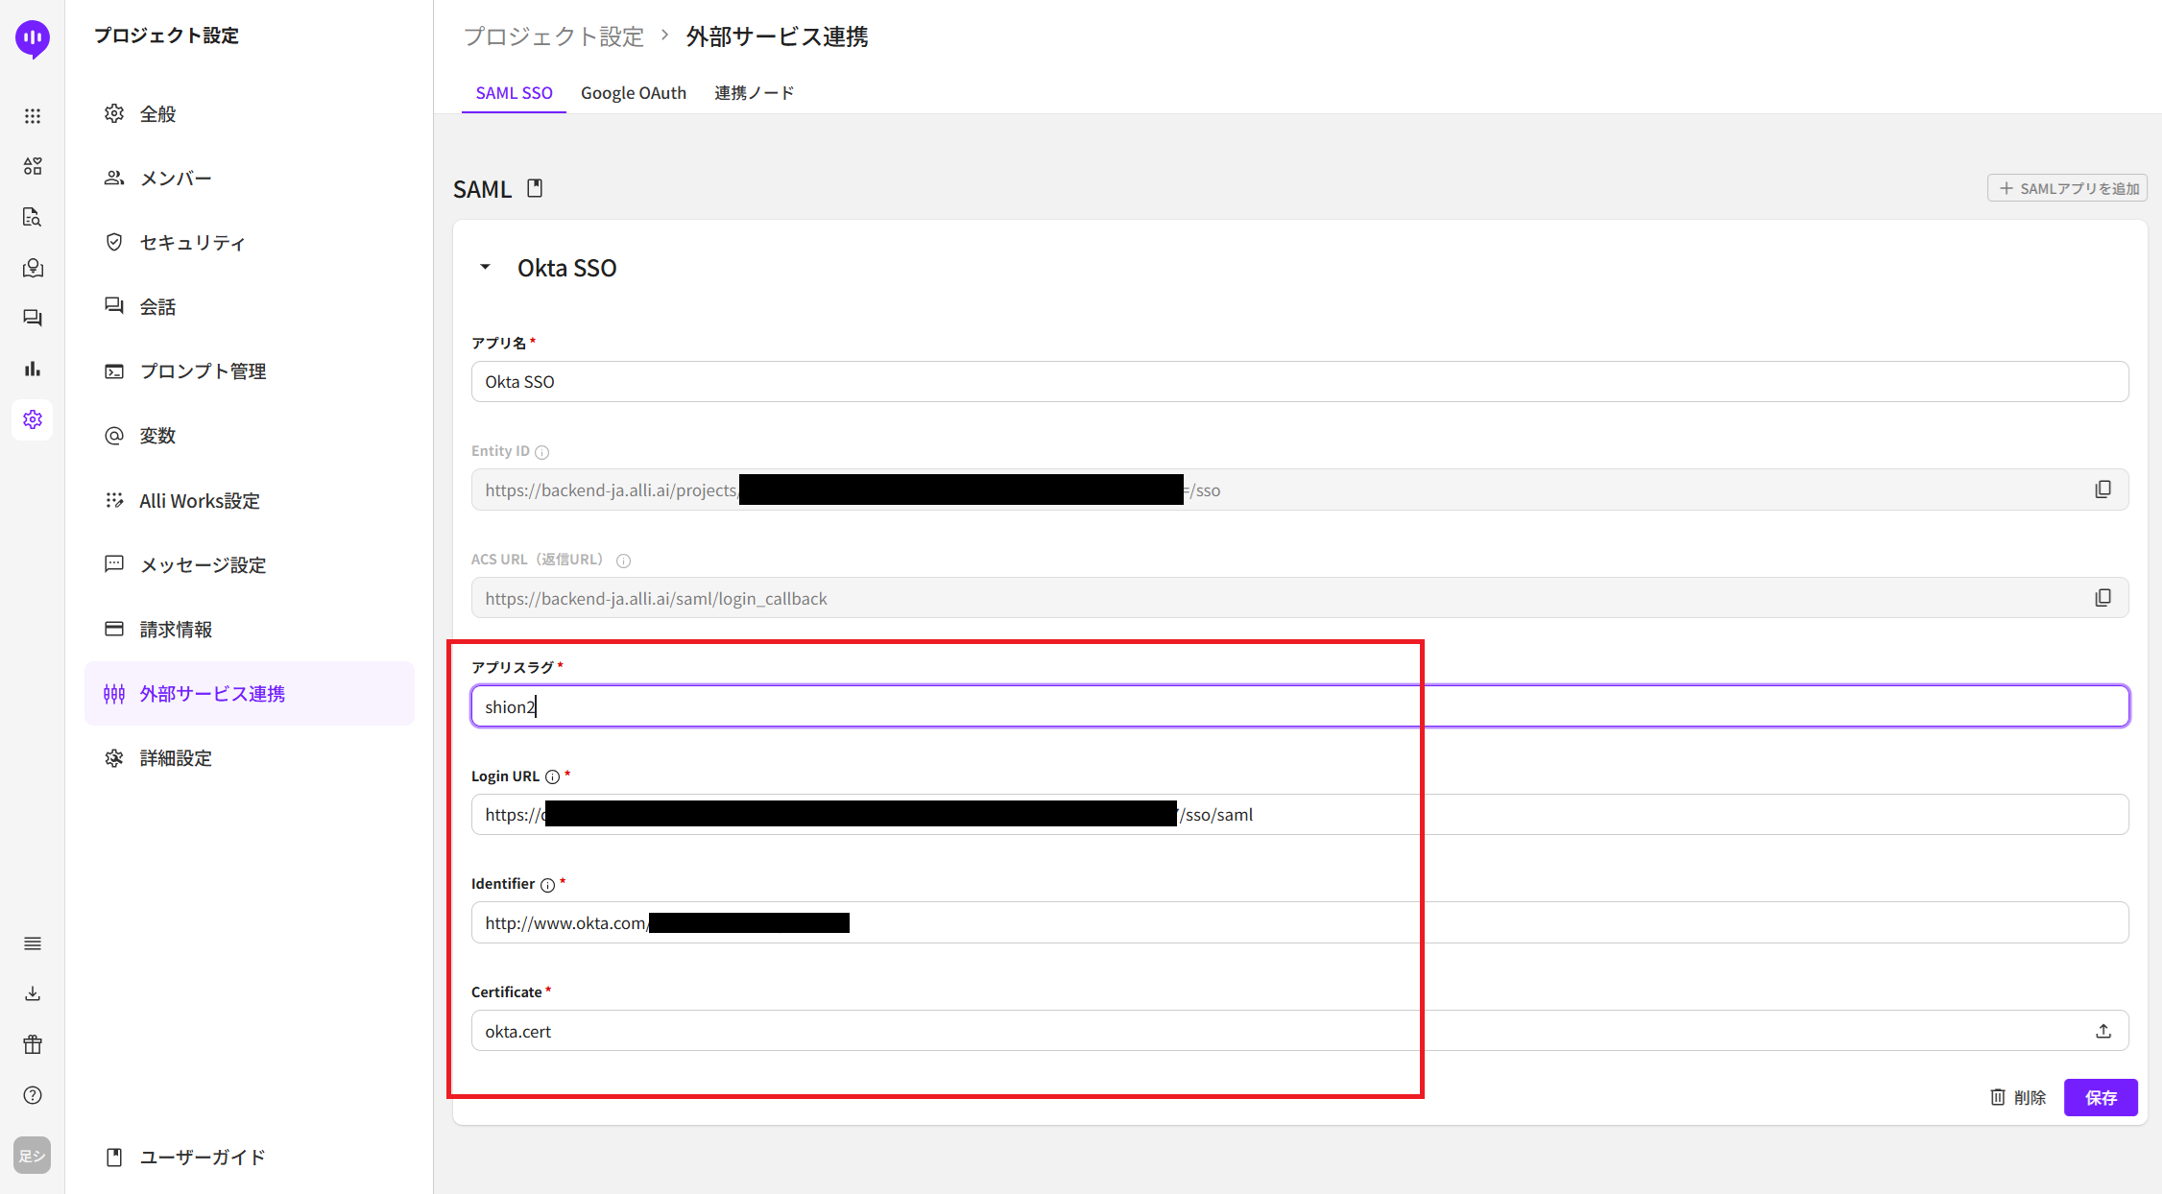The height and width of the screenshot is (1194, 2162).
Task: Click the 保存 button
Action: pyautogui.click(x=2100, y=1097)
